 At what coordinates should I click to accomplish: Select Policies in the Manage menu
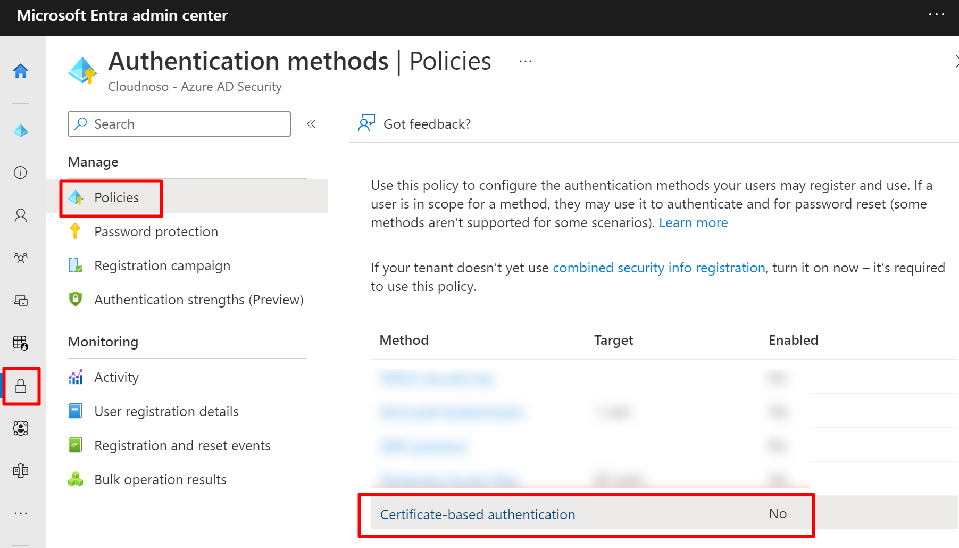click(116, 197)
